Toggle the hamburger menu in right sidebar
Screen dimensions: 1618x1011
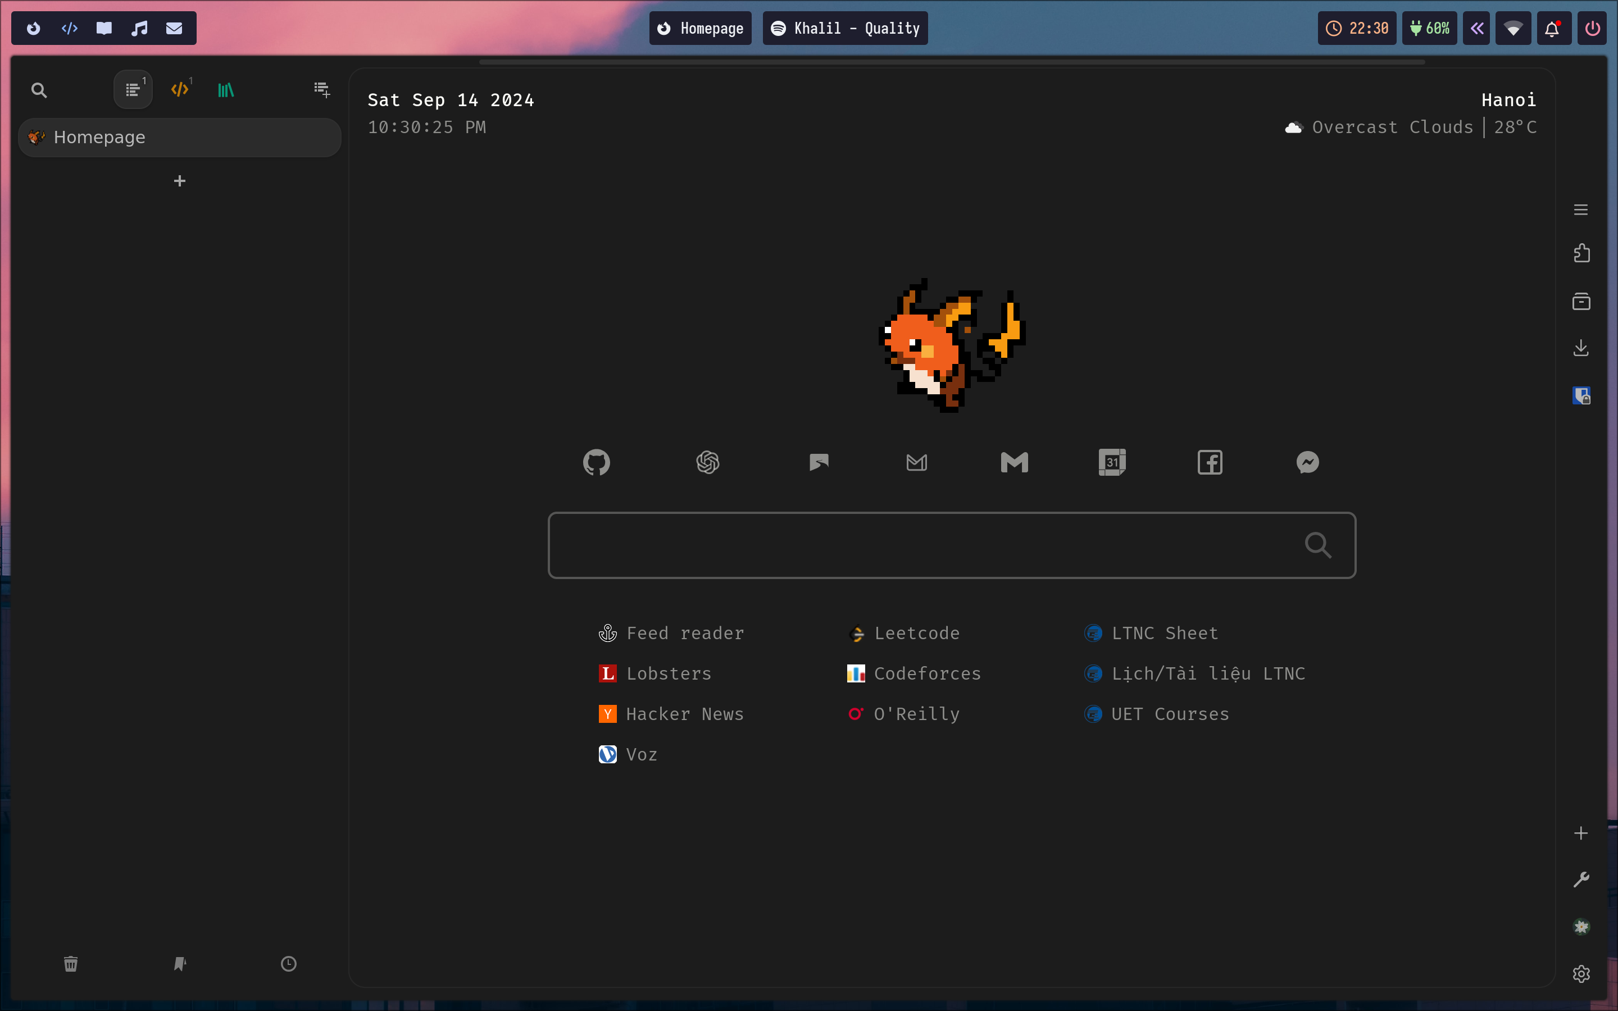point(1580,210)
